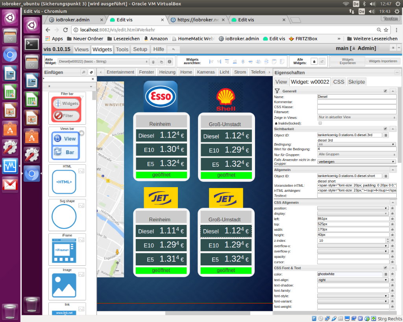Click the widget info icon in toolbar

coord(170,62)
